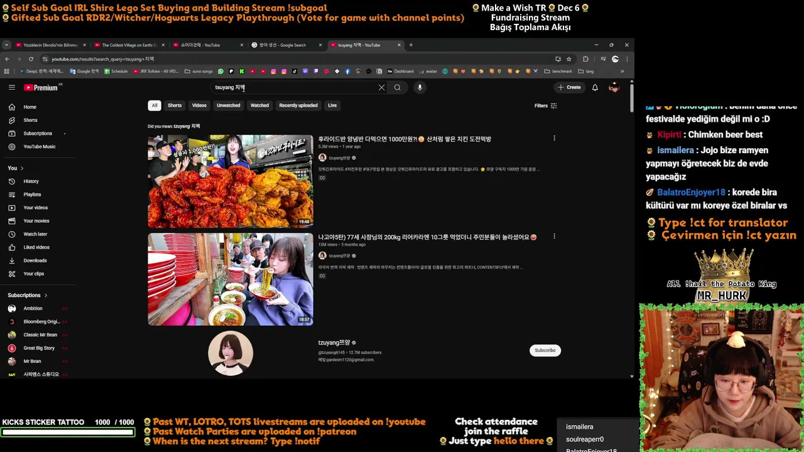Open Great Big Story channel
Image resolution: width=804 pixels, height=452 pixels.
pos(39,348)
